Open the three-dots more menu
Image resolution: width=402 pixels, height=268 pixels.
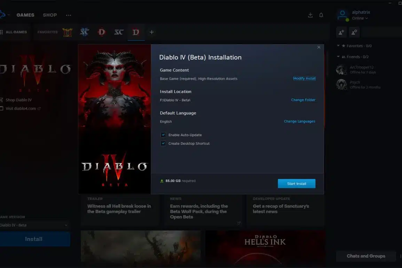[69, 15]
